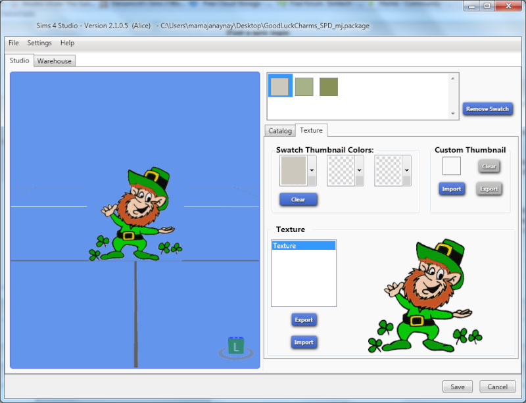Screen dimensions: 526x403
Task: Click the leprechaun texture preview image
Action: pyautogui.click(x=425, y=296)
